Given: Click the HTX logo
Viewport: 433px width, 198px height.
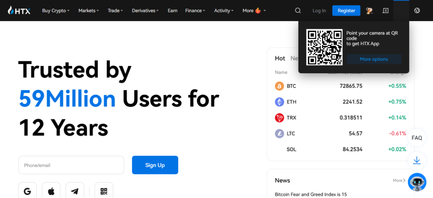Looking at the screenshot, I should 19,11.
